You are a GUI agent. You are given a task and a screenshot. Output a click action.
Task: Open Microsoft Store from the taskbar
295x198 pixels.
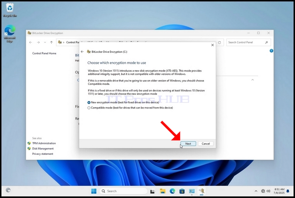(182, 191)
